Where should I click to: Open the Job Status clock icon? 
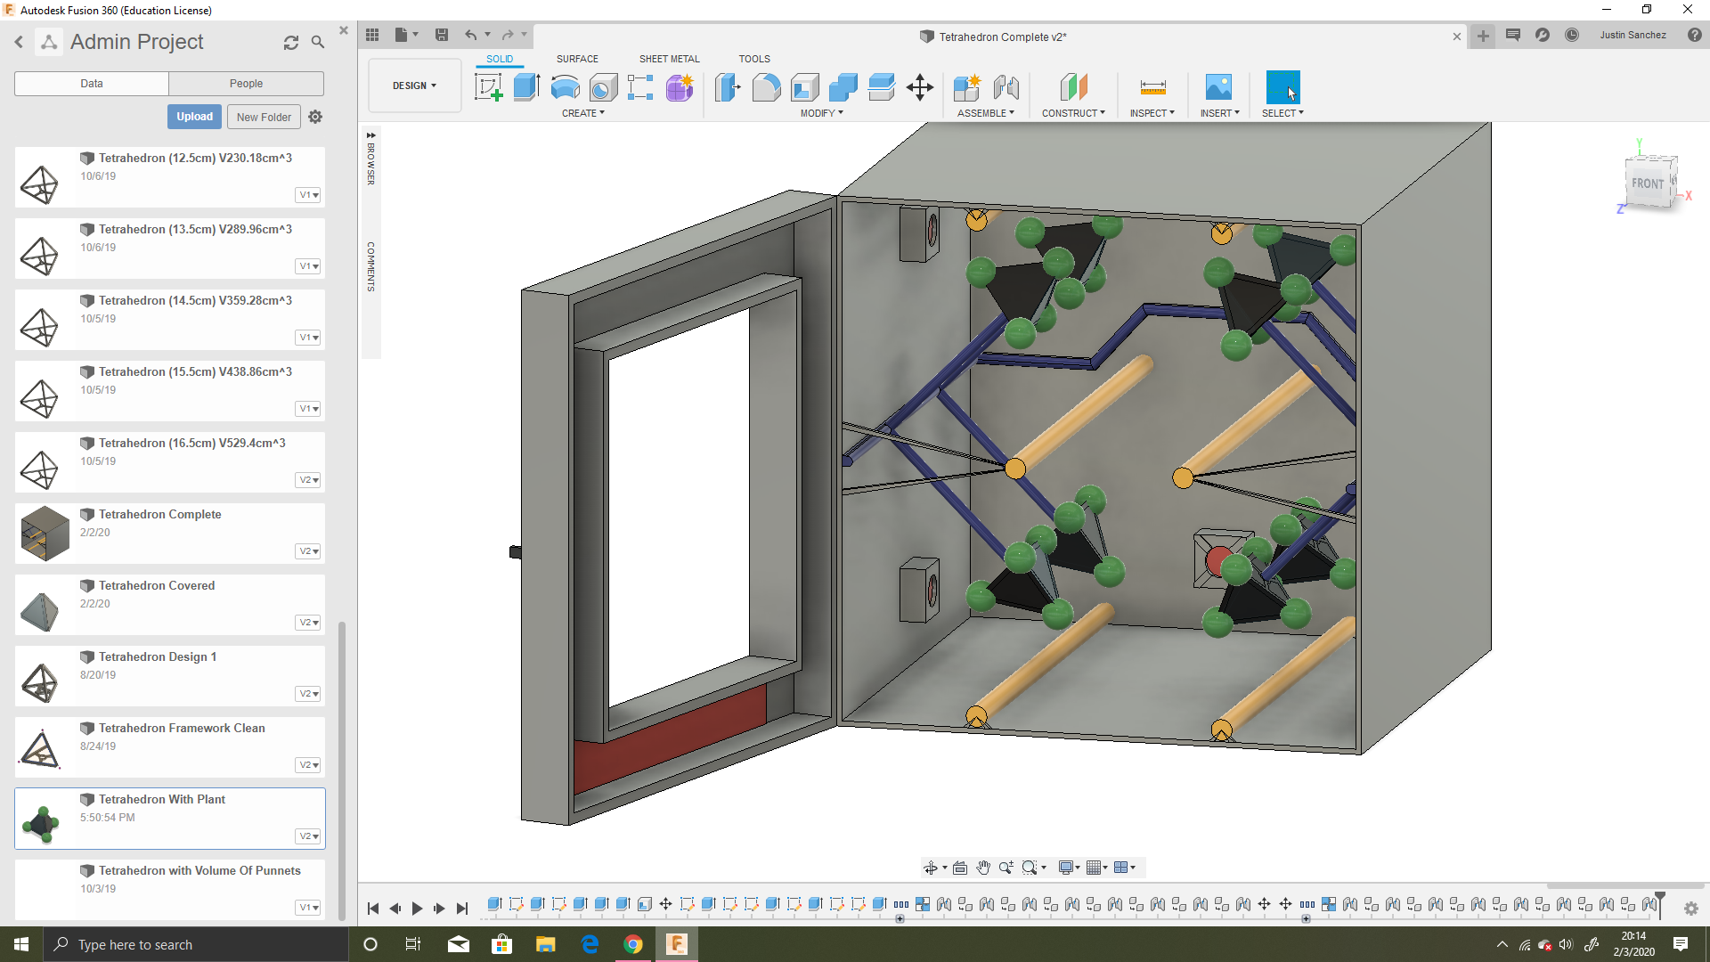tap(1572, 35)
